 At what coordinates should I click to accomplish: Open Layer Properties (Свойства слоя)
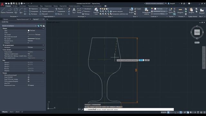coord(96,11)
